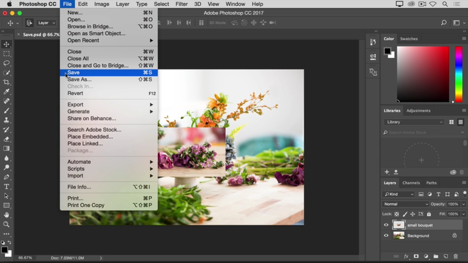The image size is (468, 263).
Task: Select the Zoom tool in toolbar
Action: (7, 224)
